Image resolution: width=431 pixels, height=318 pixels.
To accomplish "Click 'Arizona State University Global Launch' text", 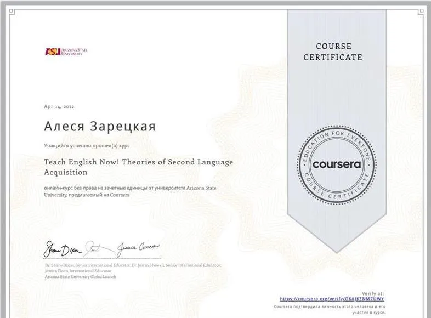I will tap(81, 277).
